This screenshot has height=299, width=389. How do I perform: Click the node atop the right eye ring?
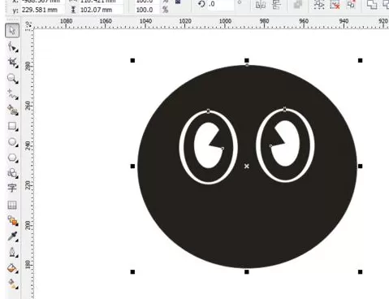click(x=284, y=109)
